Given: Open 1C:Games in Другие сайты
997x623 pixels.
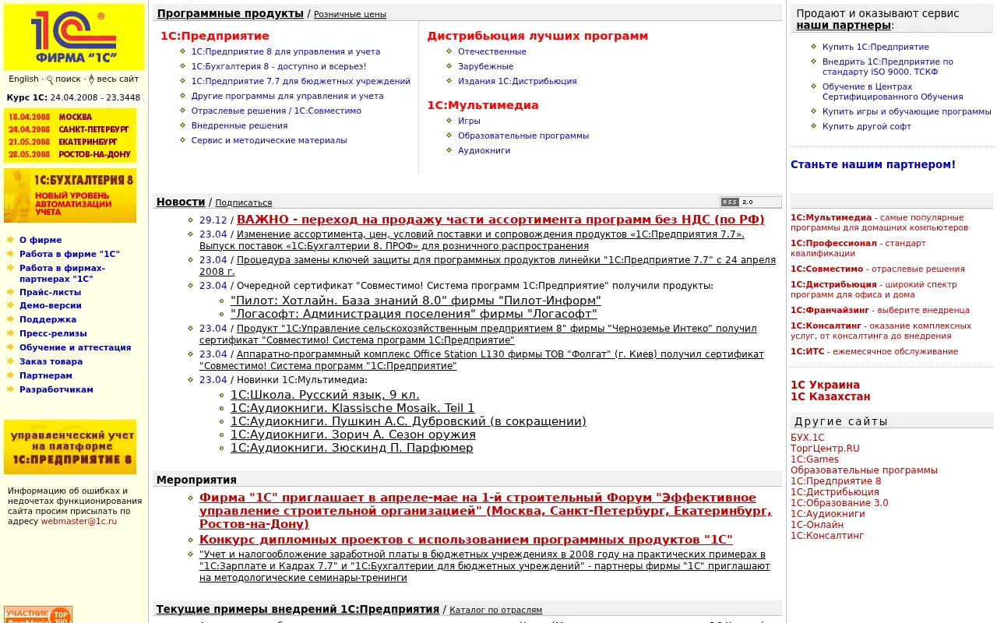Looking at the screenshot, I should pyautogui.click(x=815, y=459).
